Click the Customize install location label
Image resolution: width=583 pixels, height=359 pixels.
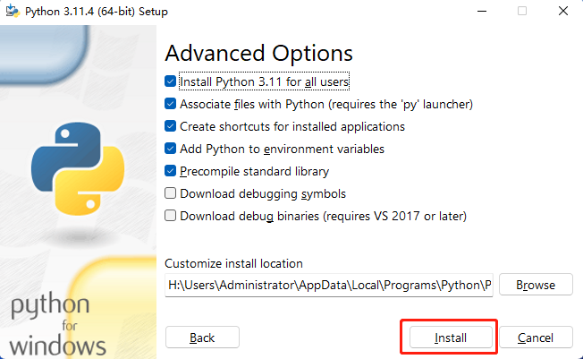click(x=234, y=264)
